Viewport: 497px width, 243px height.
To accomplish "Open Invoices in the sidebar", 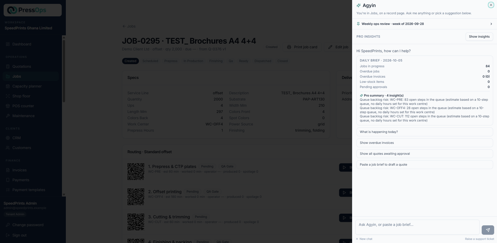I will (x=31, y=170).
